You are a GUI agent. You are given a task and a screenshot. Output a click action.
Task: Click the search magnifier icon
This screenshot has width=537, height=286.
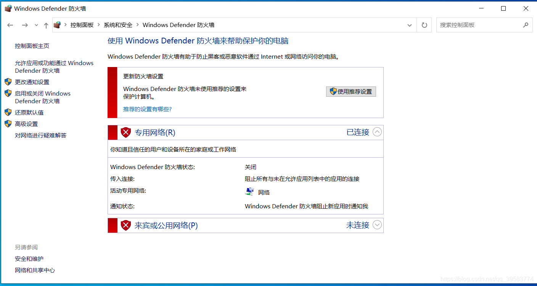(x=526, y=25)
